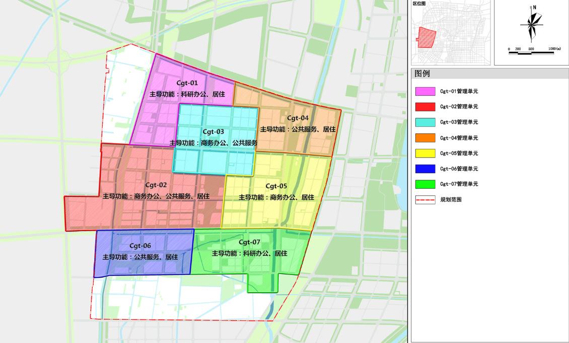Select the Cgt-02 zone label on map

point(156,185)
